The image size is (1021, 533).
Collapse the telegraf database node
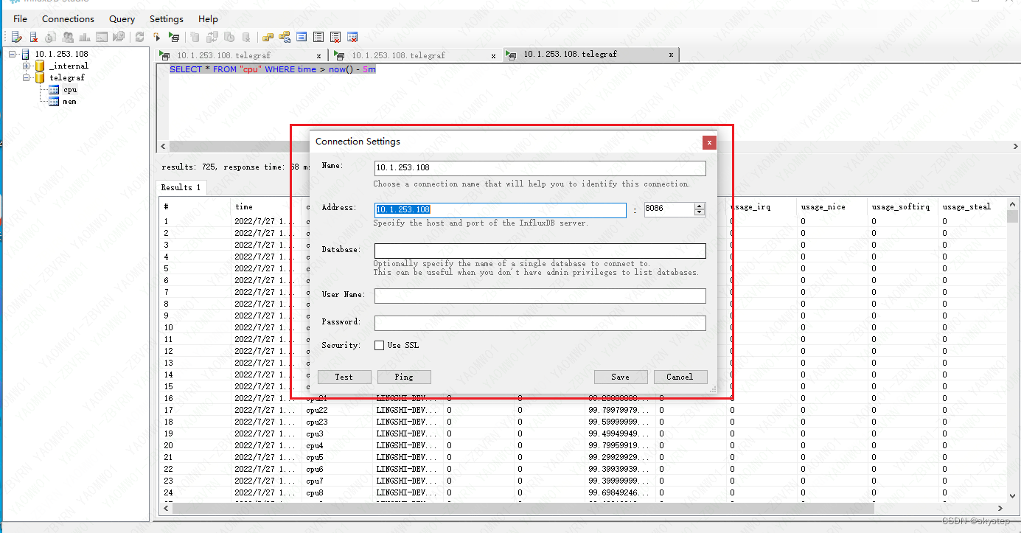point(27,78)
